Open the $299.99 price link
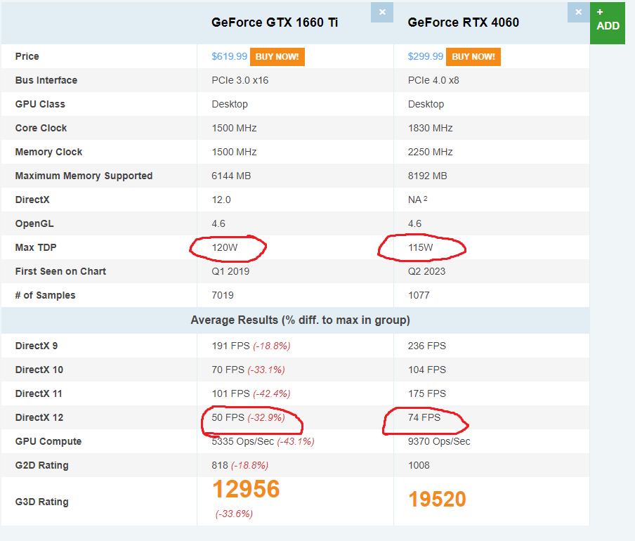 (426, 56)
